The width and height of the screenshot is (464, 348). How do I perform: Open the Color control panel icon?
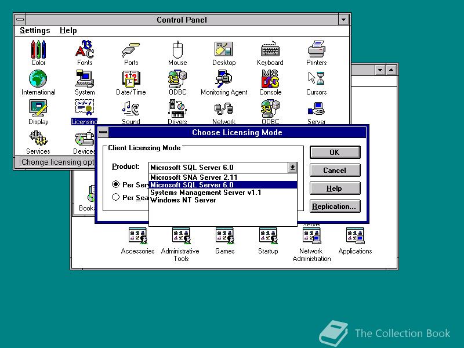pyautogui.click(x=38, y=53)
